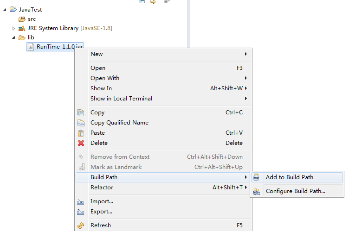Expand the Show In submenu arrow
349x231 pixels.
click(246, 88)
